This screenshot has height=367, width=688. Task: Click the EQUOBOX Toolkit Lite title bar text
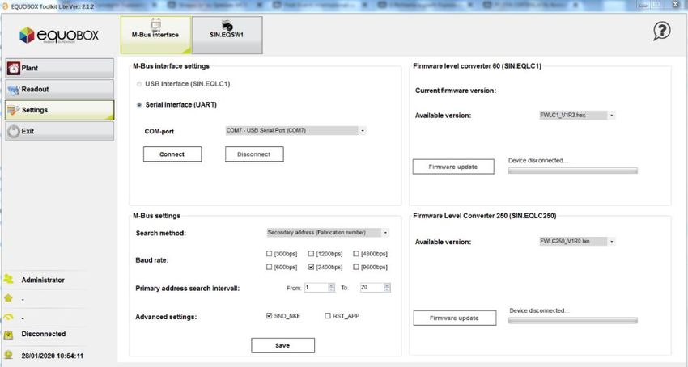pyautogui.click(x=53, y=6)
